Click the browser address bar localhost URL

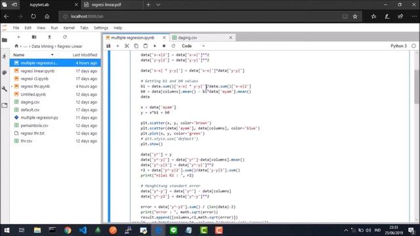tap(87, 16)
